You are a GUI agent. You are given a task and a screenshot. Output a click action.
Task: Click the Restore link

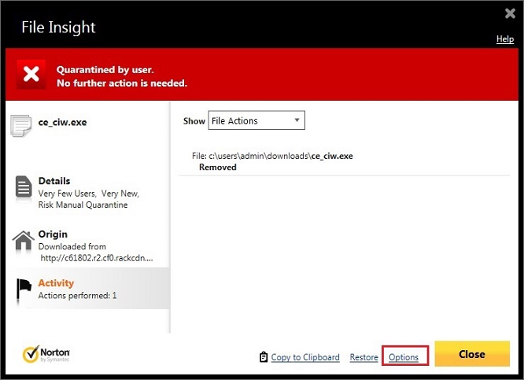tap(364, 357)
